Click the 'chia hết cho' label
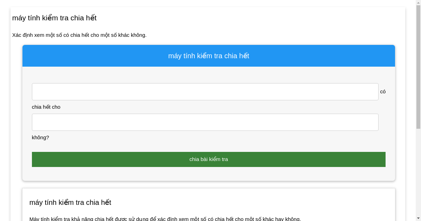This screenshot has height=221, width=421. [46, 107]
